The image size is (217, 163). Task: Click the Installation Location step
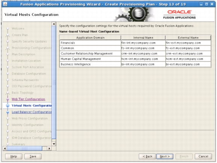pyautogui.click(x=26, y=61)
